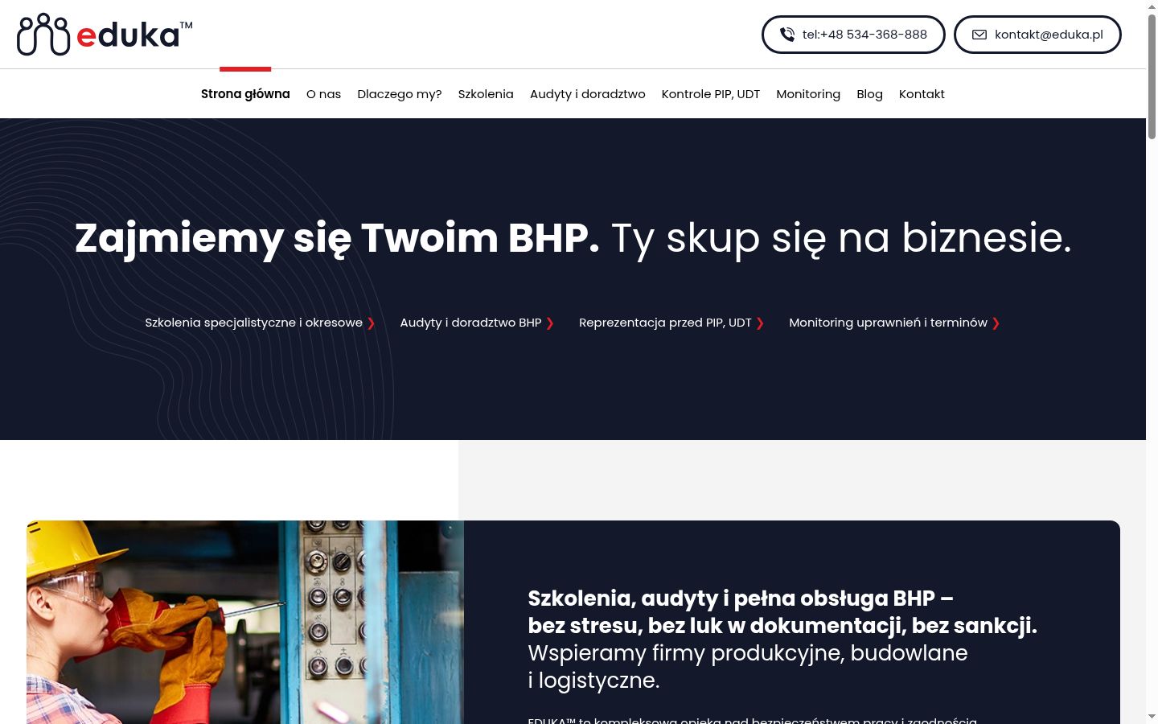The image size is (1158, 724).
Task: Click red chevron after Reprezentacja przed PIP
Action: click(760, 323)
